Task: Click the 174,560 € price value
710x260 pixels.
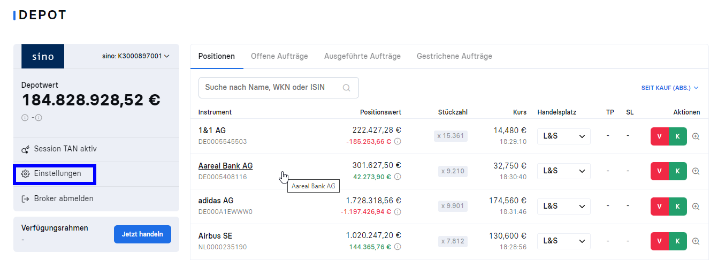Action: tap(508, 201)
